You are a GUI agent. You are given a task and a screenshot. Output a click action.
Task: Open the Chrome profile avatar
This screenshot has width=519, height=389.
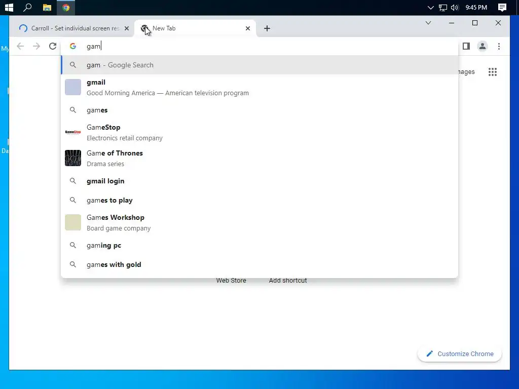pos(483,46)
